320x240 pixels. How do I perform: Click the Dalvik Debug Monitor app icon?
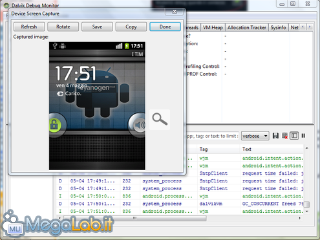[6, 6]
